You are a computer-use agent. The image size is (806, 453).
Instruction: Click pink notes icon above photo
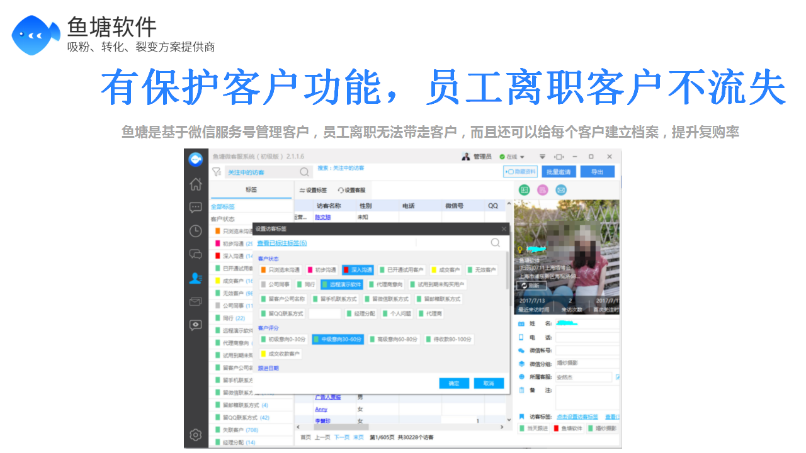pyautogui.click(x=542, y=190)
